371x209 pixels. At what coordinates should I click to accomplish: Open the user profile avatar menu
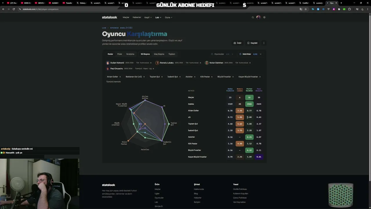[258, 17]
